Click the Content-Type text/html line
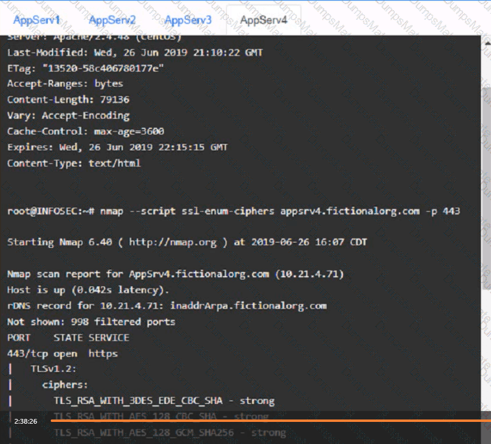Image resolution: width=491 pixels, height=444 pixels. 73,163
